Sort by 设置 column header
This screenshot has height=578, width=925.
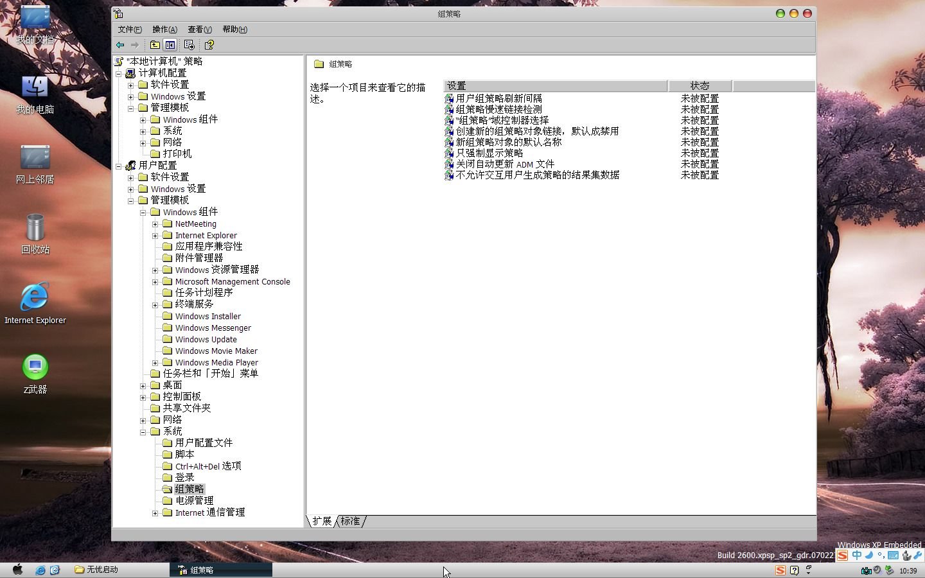[556, 86]
